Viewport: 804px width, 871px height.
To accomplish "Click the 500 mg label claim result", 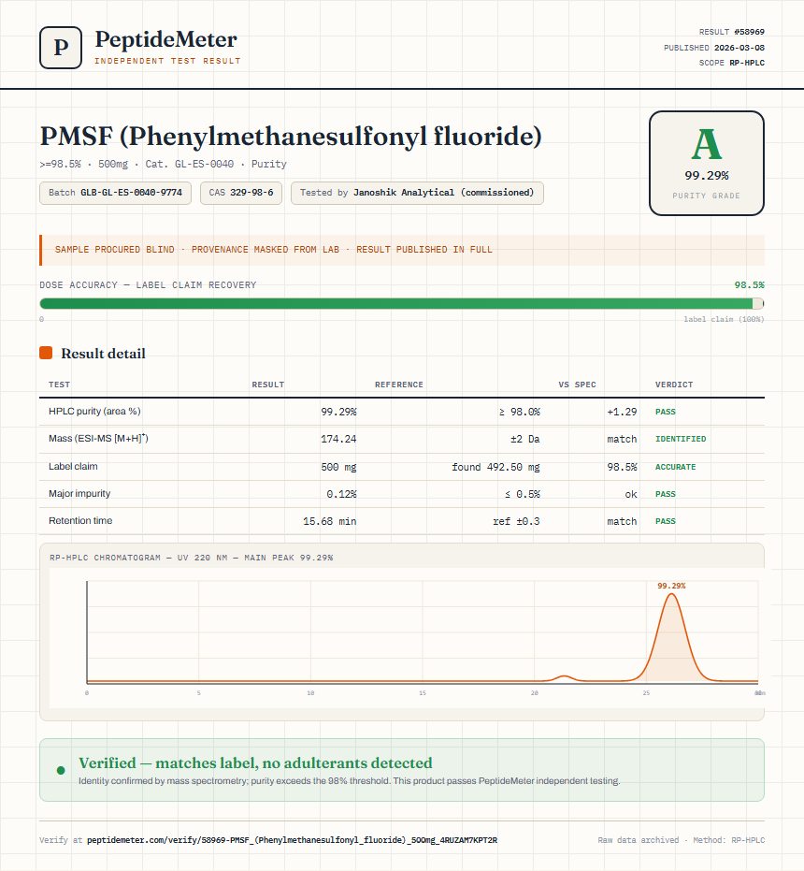I will click(x=338, y=467).
